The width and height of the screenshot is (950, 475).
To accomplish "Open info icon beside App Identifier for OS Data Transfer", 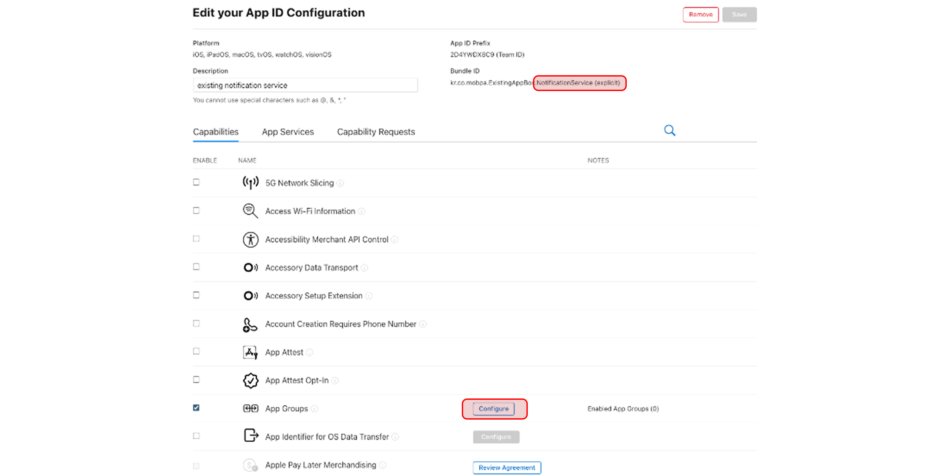I will coord(396,437).
